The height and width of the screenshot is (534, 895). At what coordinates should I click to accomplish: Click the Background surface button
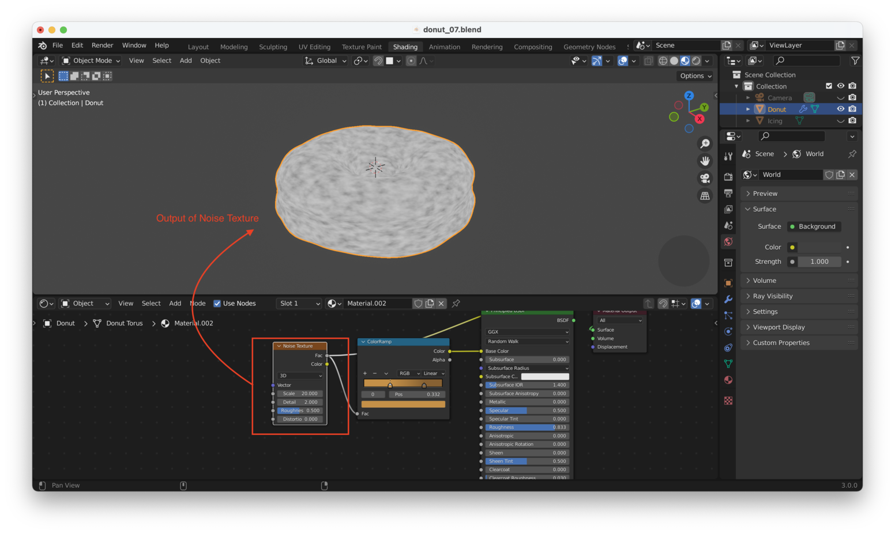814,226
